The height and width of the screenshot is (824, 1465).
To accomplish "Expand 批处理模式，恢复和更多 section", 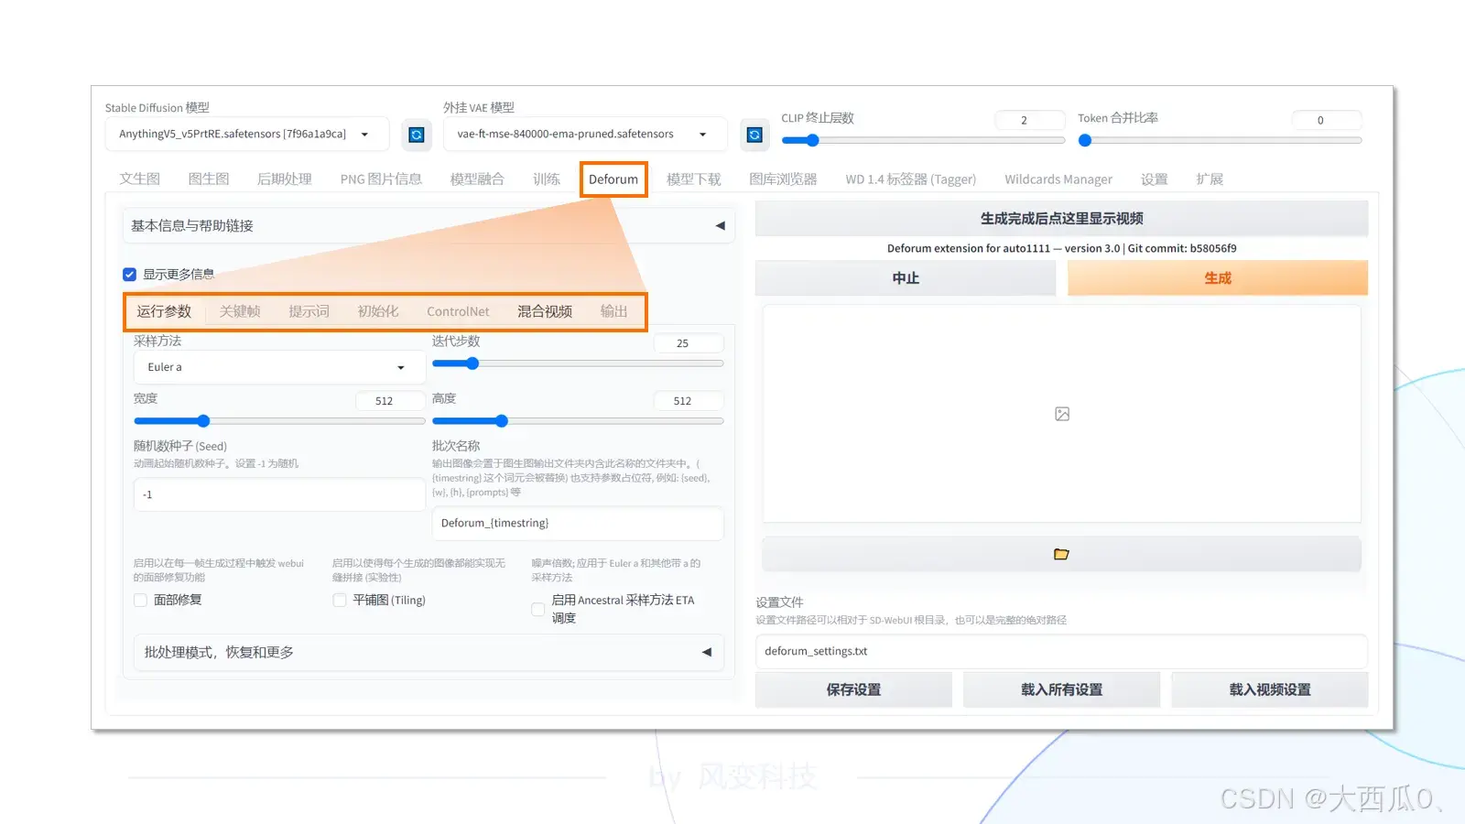I will pyautogui.click(x=429, y=653).
